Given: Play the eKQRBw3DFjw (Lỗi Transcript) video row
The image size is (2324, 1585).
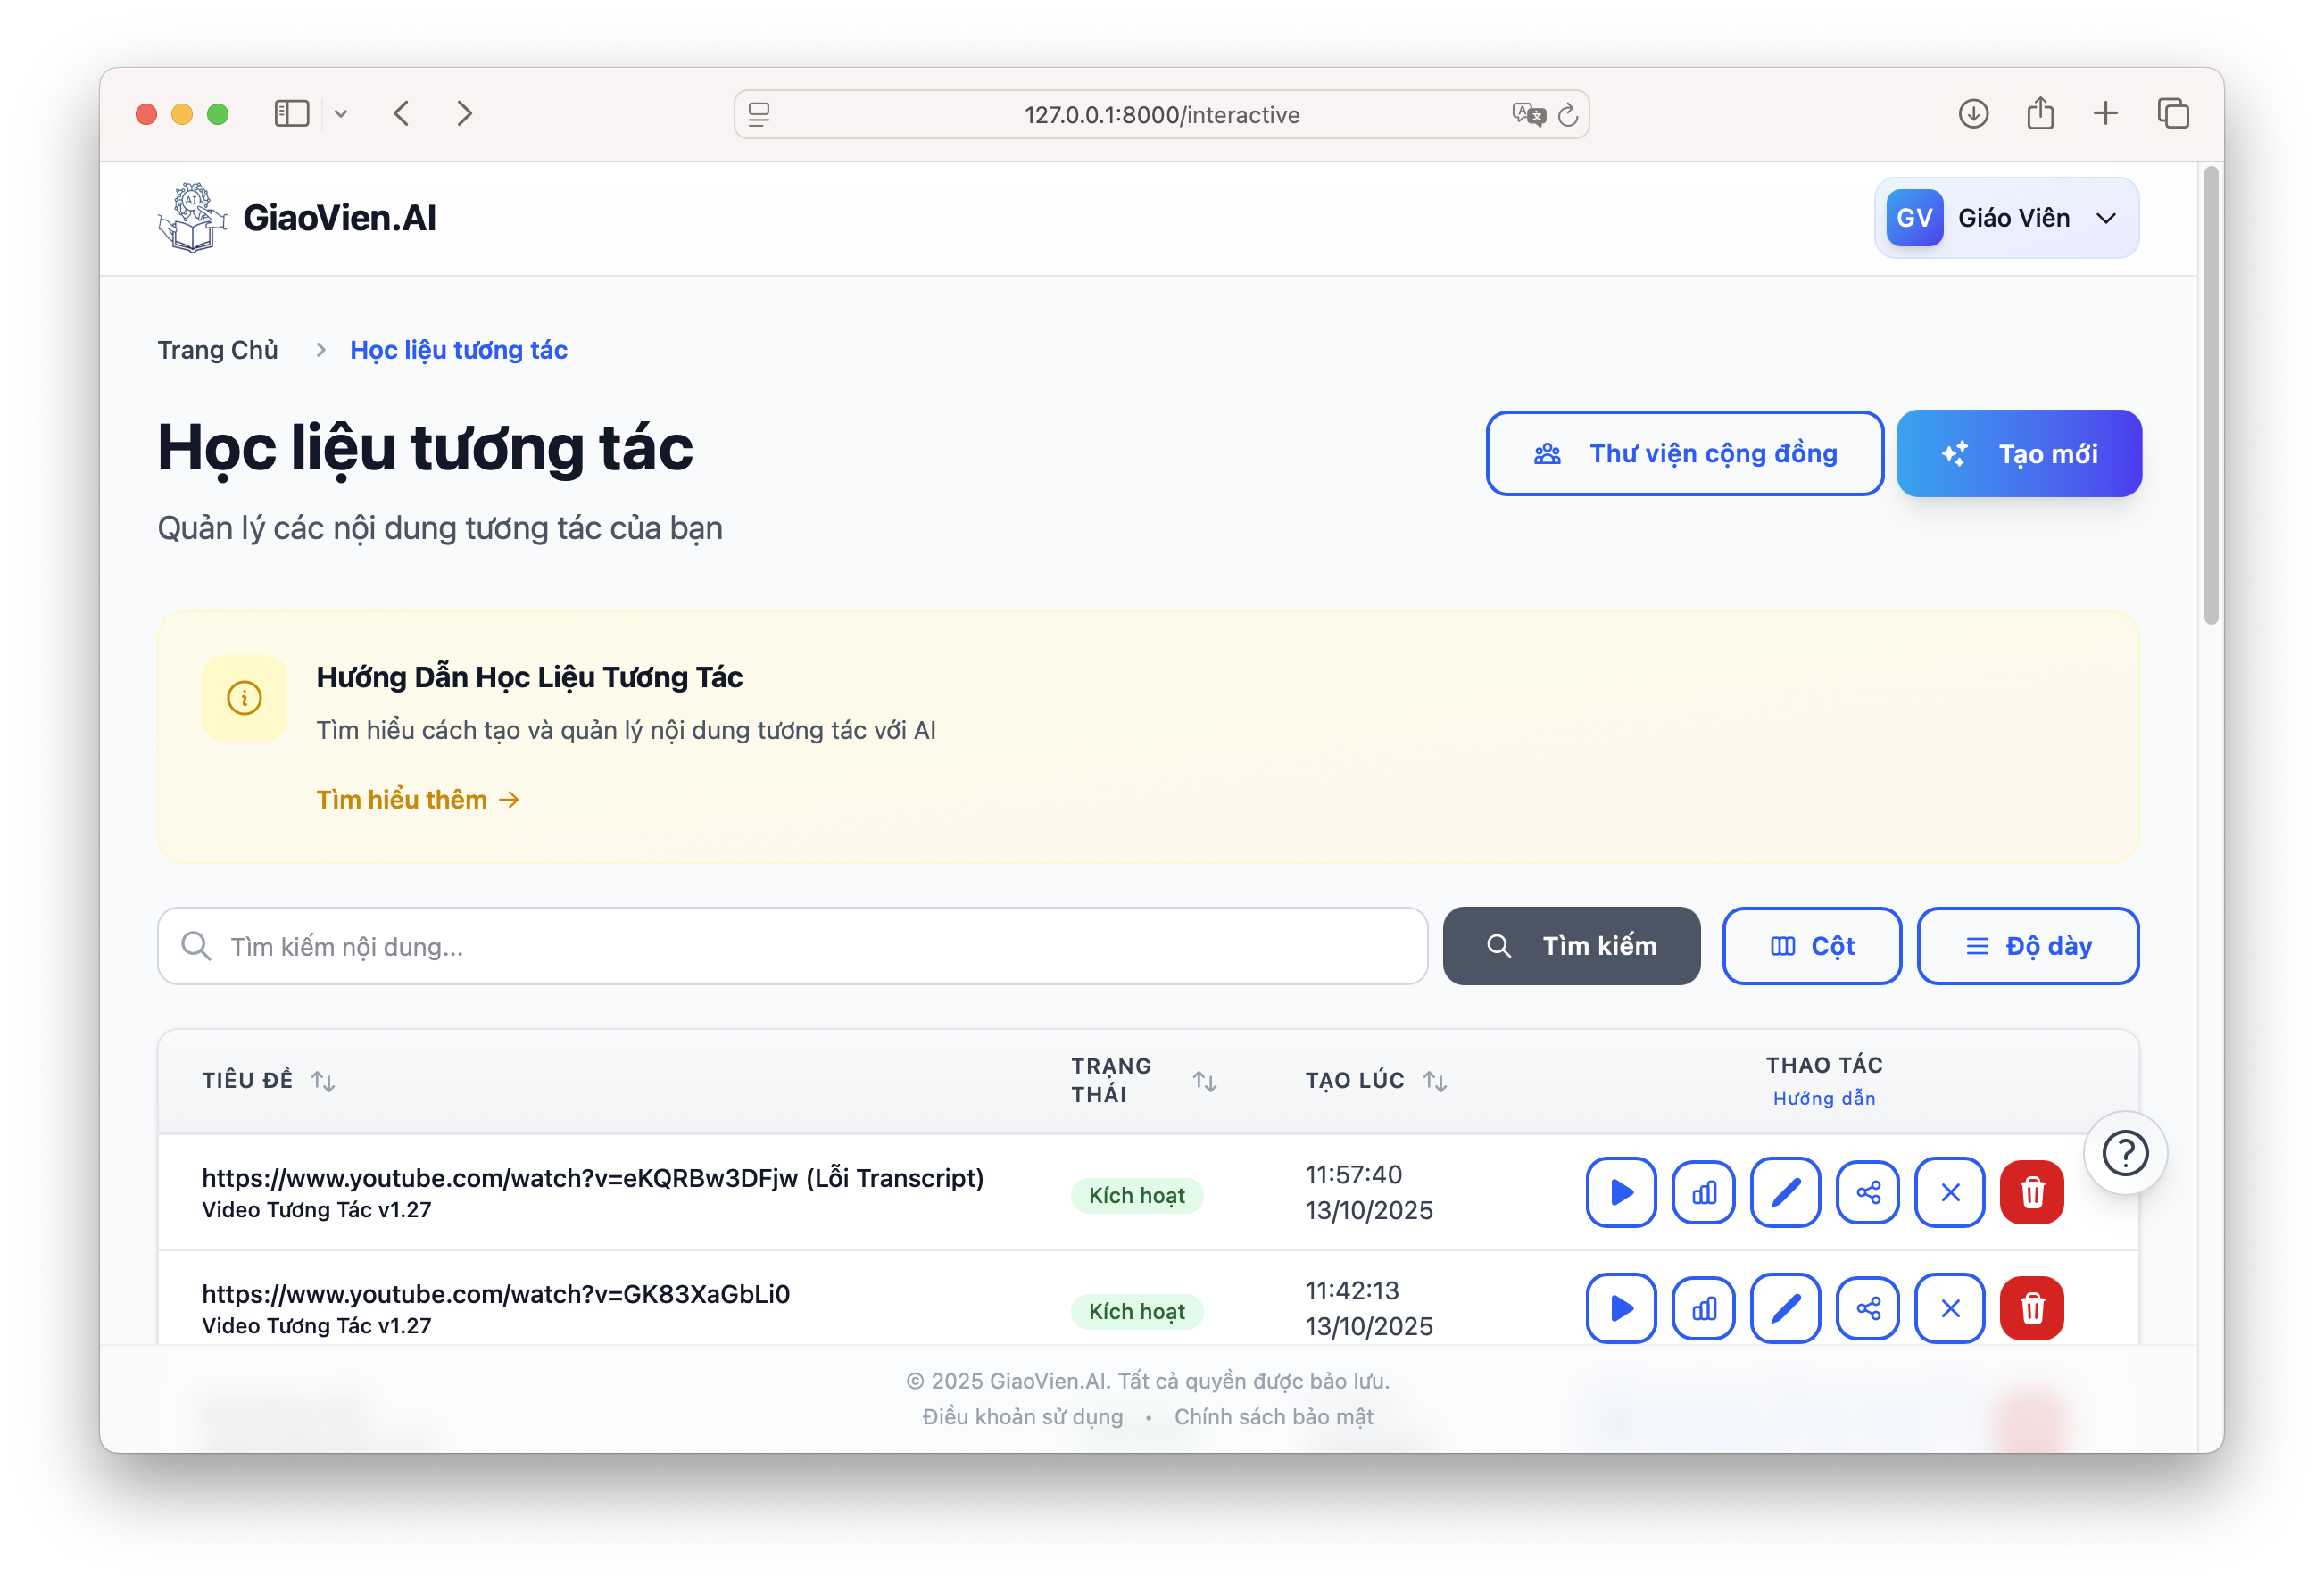Looking at the screenshot, I should (x=1621, y=1192).
